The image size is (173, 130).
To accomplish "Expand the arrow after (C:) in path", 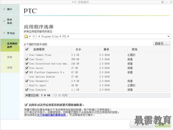I will click(x=39, y=36).
